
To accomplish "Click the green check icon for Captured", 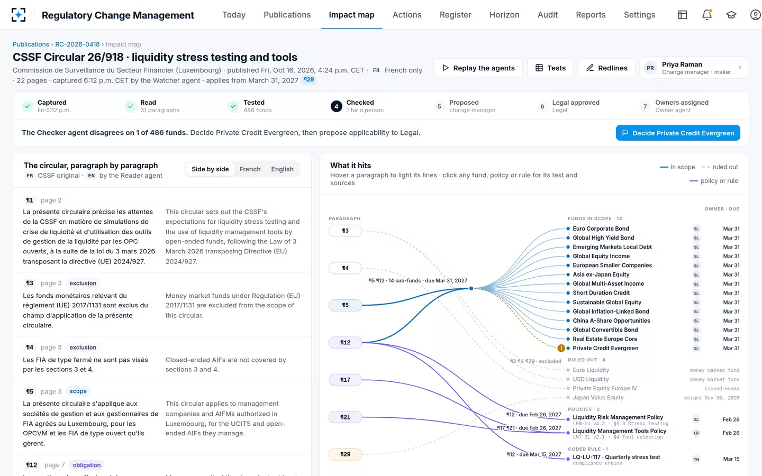I will pos(28,106).
